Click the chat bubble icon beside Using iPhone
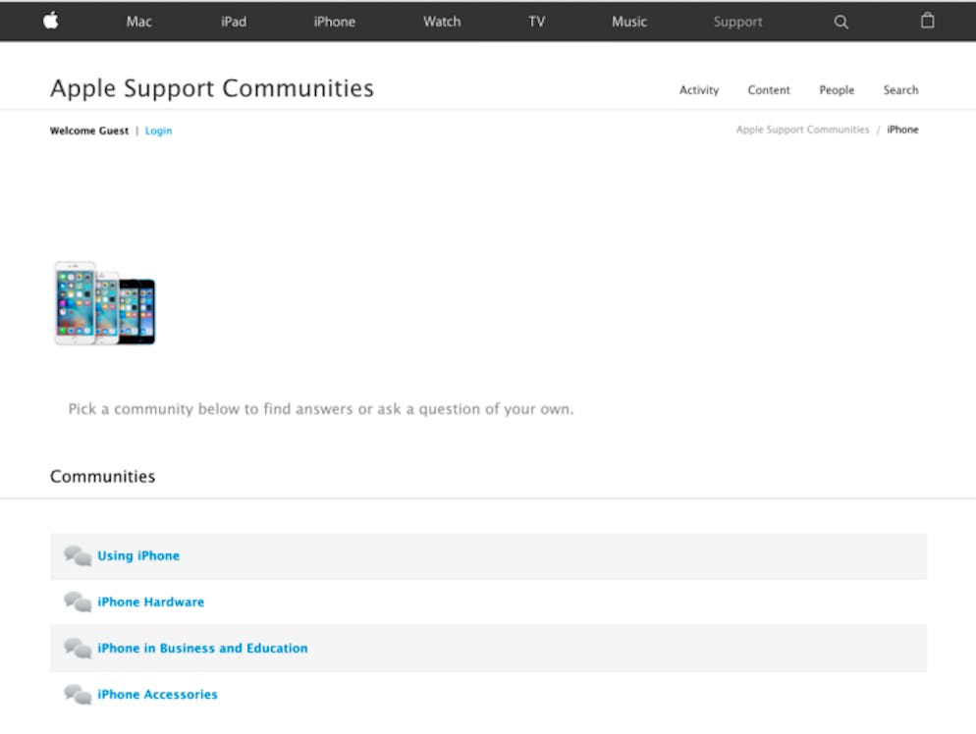 click(x=78, y=555)
